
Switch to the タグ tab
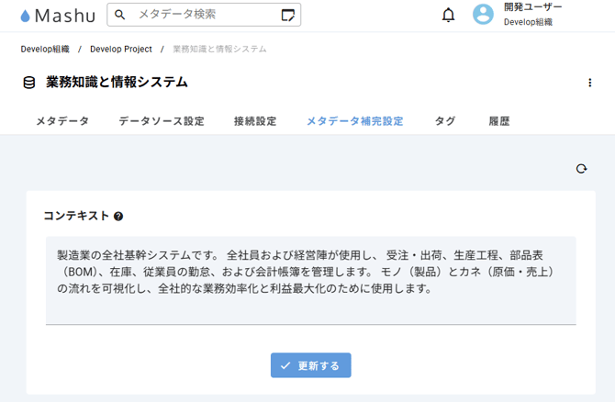click(x=444, y=121)
